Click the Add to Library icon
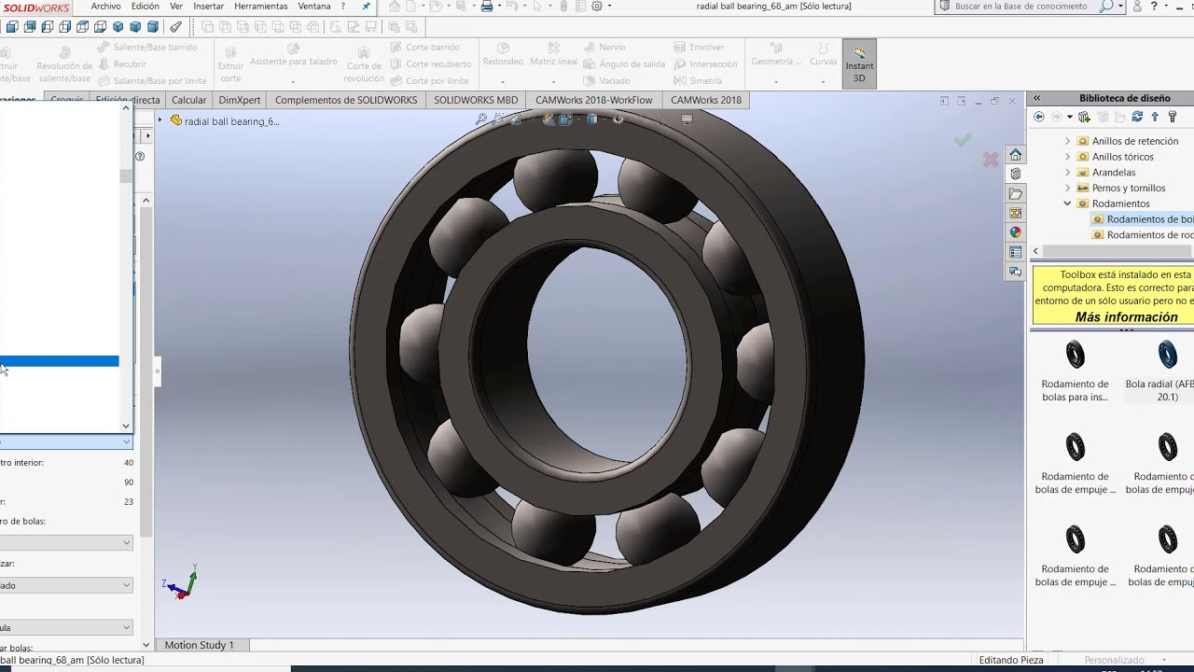 pos(1084,117)
